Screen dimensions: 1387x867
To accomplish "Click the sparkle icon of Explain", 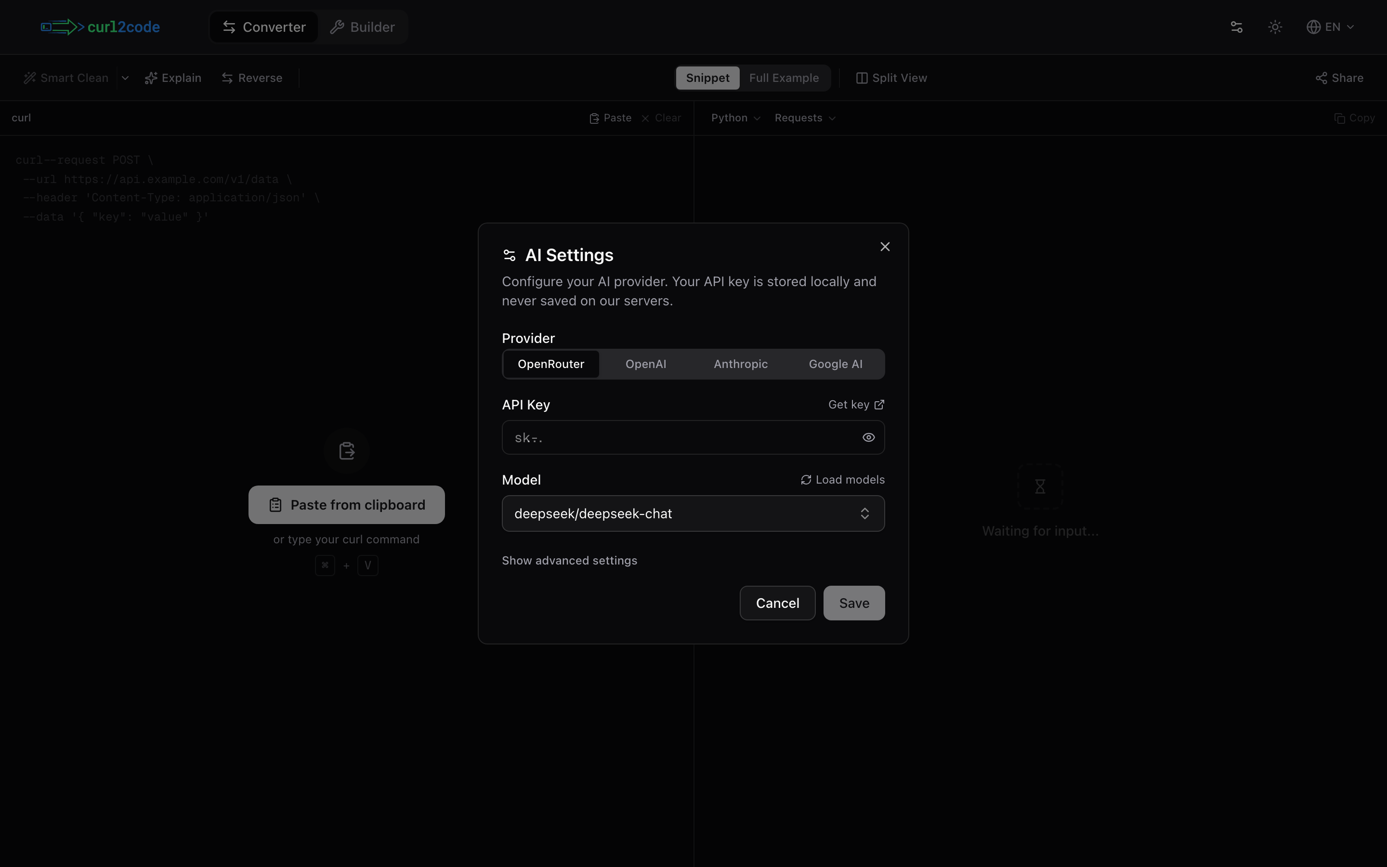I will click(x=151, y=78).
